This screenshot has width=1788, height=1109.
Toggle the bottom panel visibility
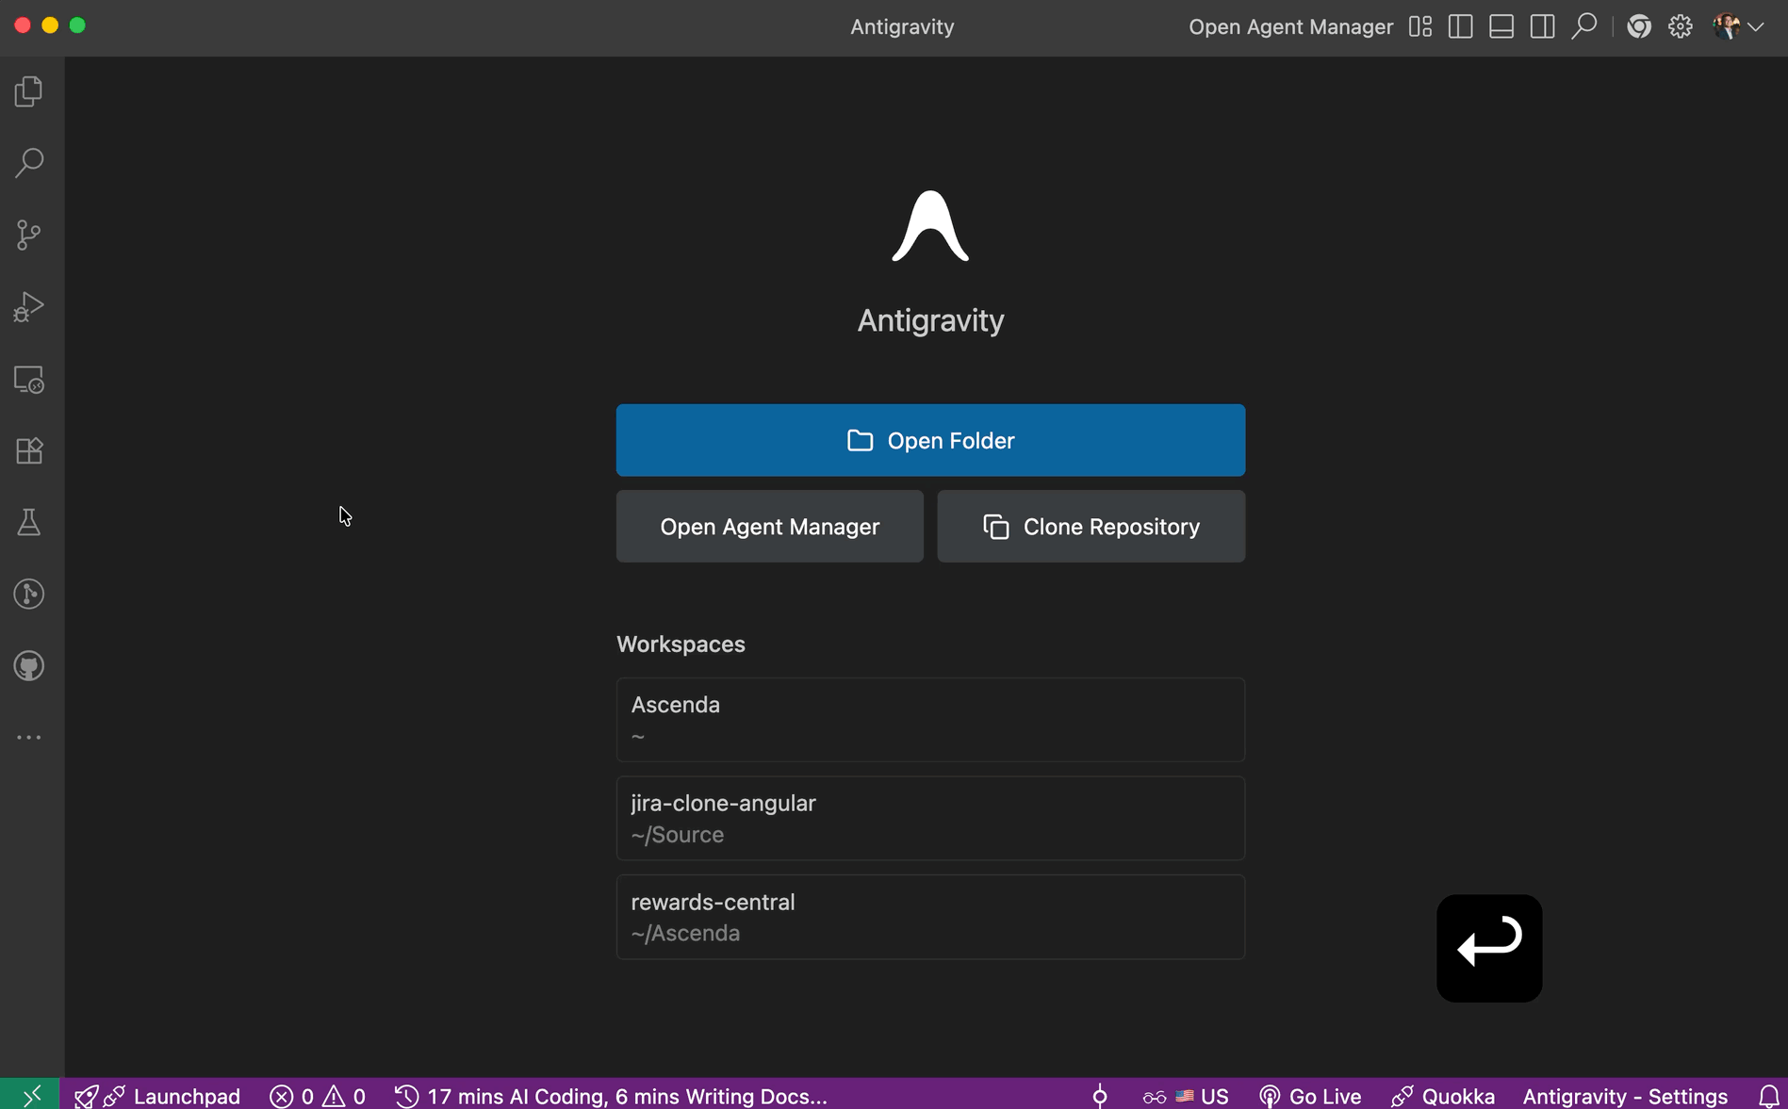point(1501,26)
